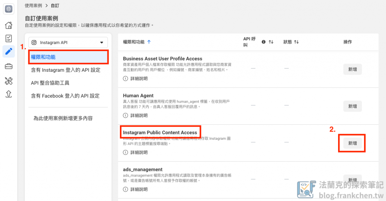The height and width of the screenshot is (201, 386).
Task: Open the briefcase icon in sidebar
Action: coord(9,66)
